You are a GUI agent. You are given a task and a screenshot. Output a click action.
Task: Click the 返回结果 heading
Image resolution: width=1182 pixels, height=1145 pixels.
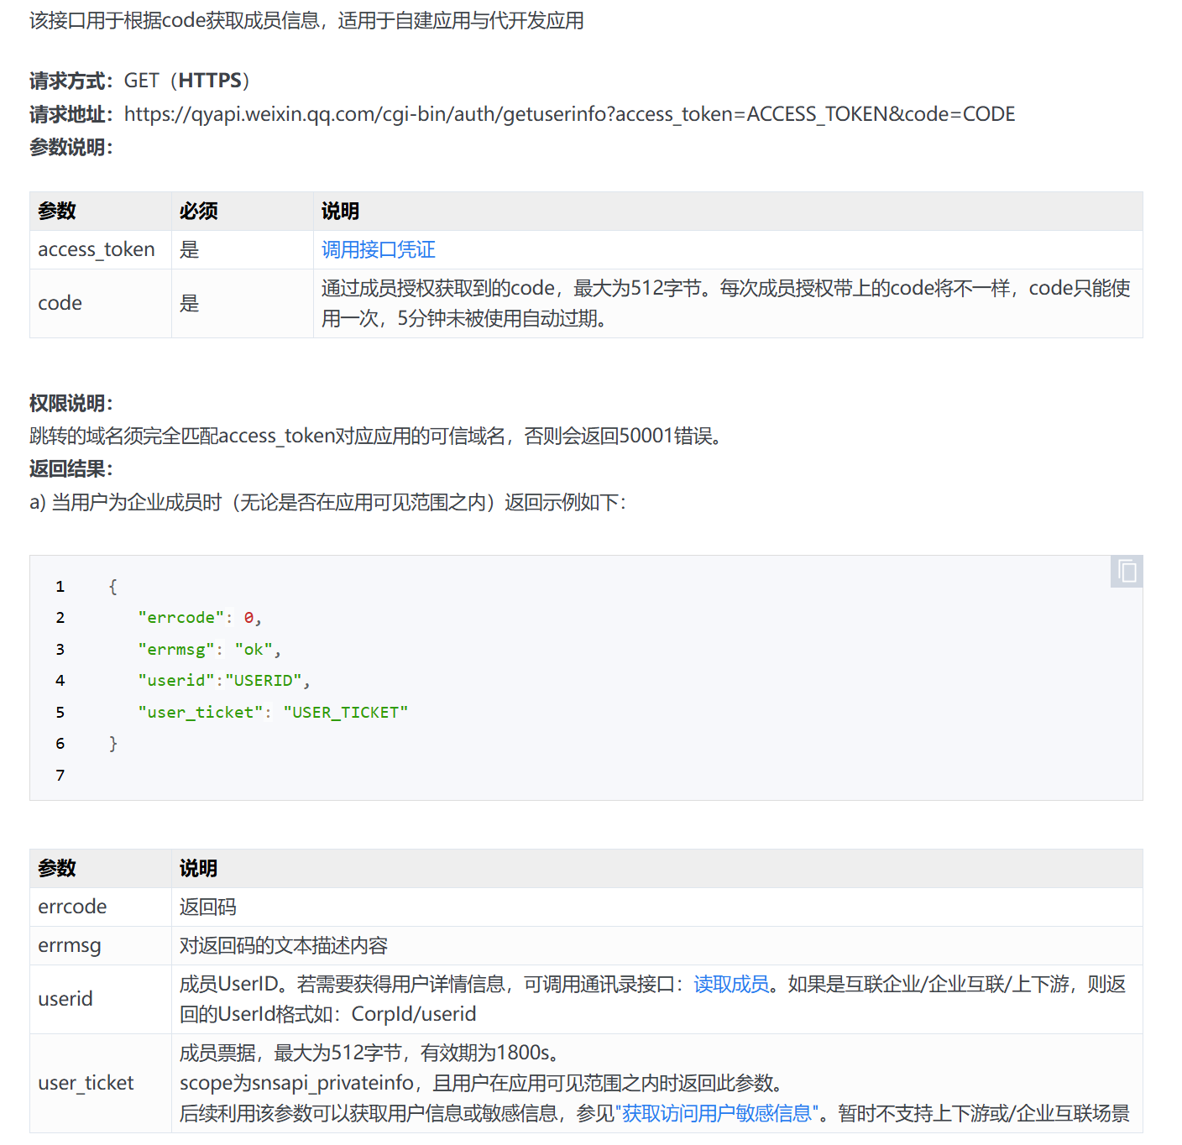pyautogui.click(x=69, y=469)
